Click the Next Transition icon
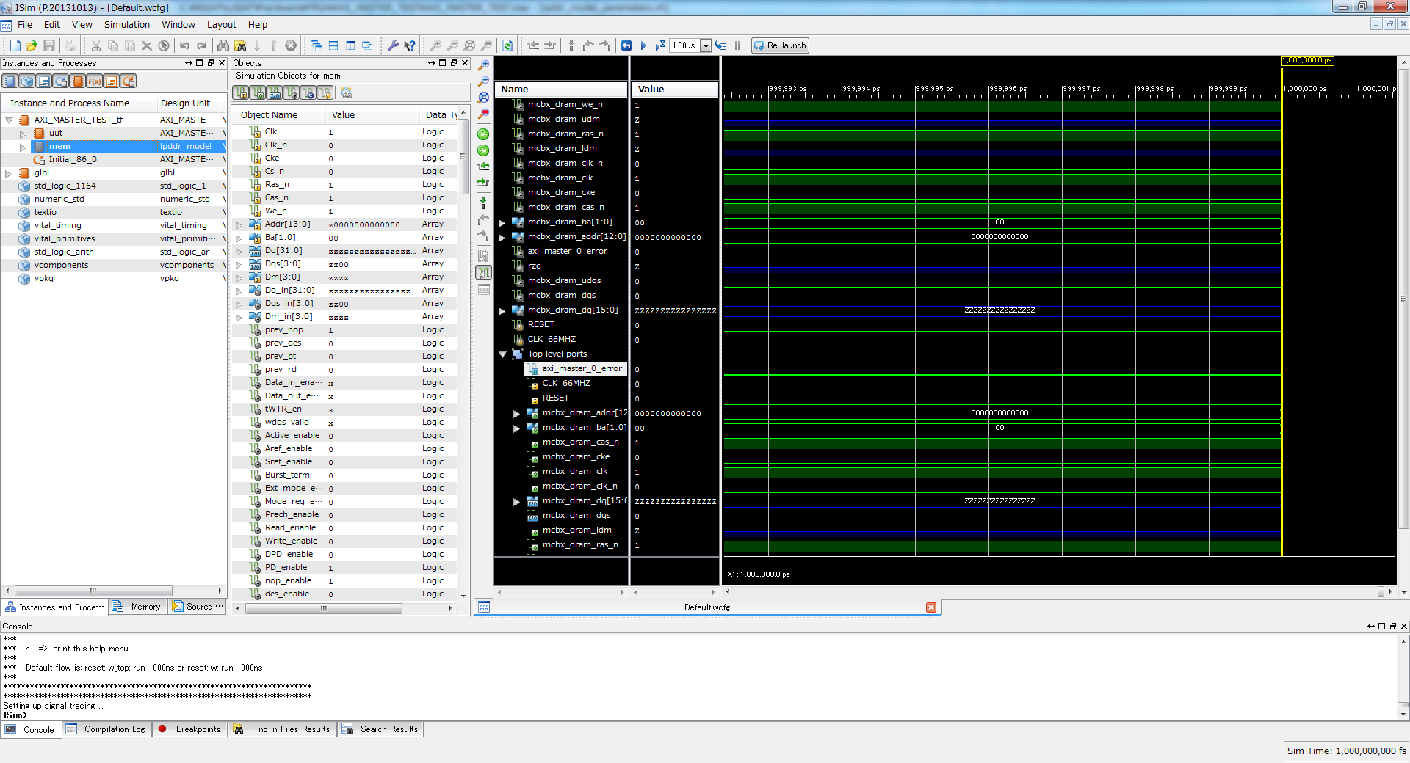1410x763 pixels. (x=483, y=183)
